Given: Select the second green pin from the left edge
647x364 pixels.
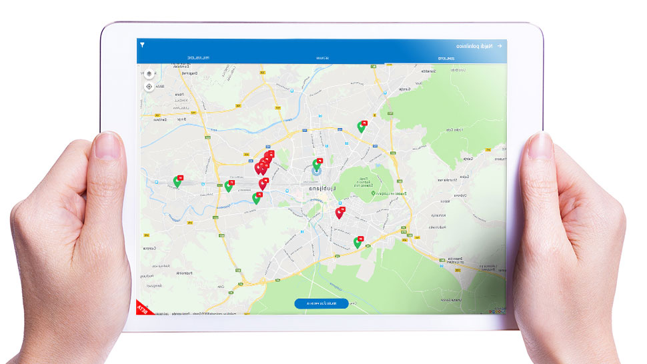Looking at the screenshot, I should click(x=229, y=186).
